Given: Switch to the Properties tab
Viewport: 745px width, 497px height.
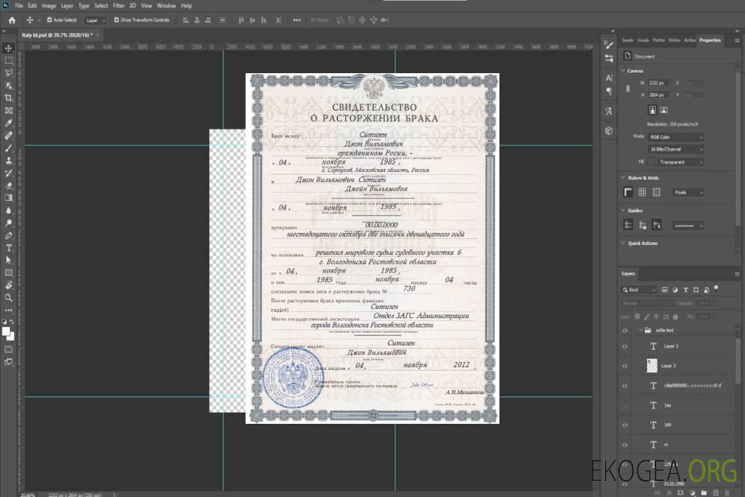Looking at the screenshot, I should coord(710,41).
